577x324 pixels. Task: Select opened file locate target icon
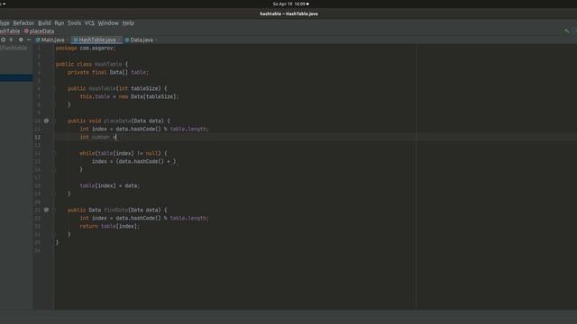point(4,40)
